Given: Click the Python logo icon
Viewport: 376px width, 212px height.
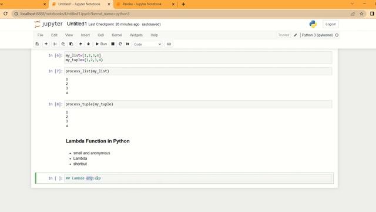Looking at the screenshot, I should click(x=313, y=24).
